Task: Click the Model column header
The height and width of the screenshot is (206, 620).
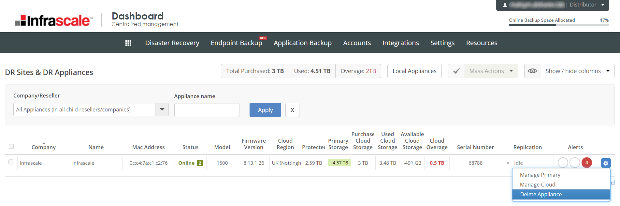Action: point(222,147)
